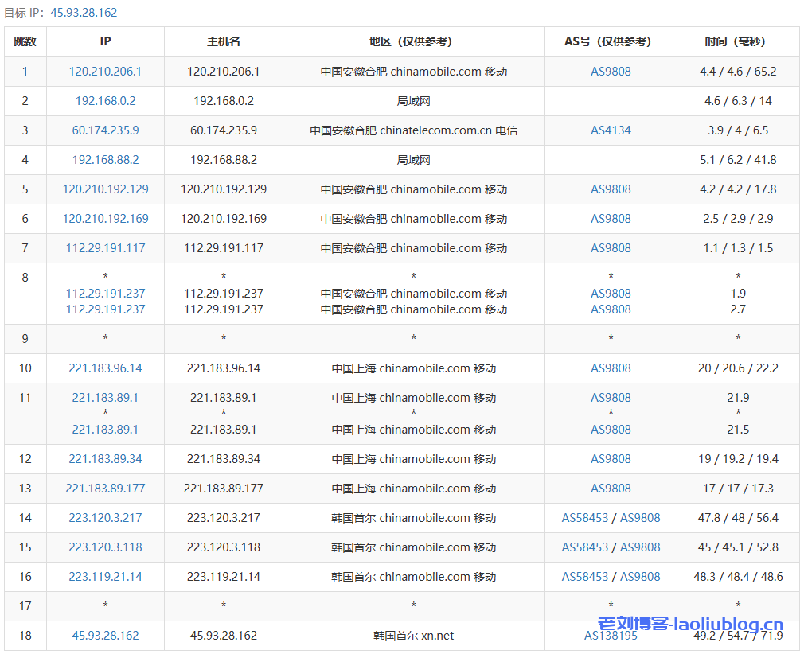
Task: Open the target IP link above the table
Action: [84, 13]
